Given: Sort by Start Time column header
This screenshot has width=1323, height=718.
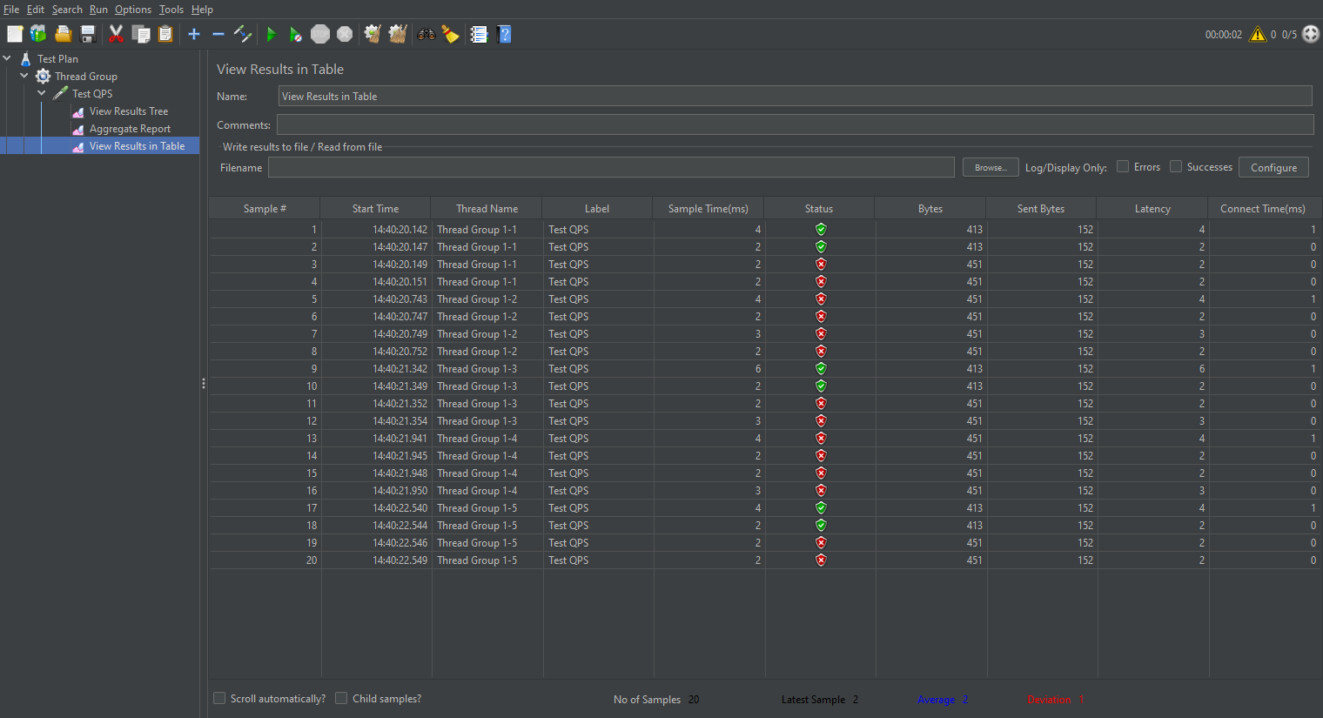Looking at the screenshot, I should click(x=375, y=209).
